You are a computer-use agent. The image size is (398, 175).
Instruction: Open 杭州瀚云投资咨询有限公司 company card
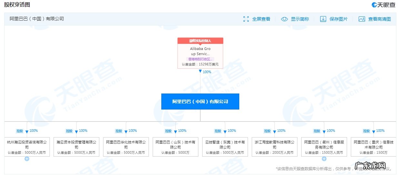27,147
